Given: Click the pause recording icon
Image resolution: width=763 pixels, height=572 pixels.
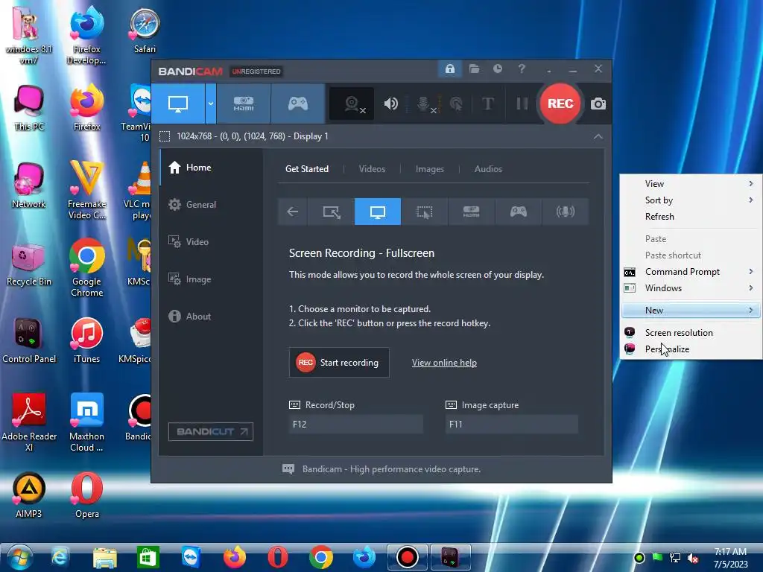Looking at the screenshot, I should point(522,104).
